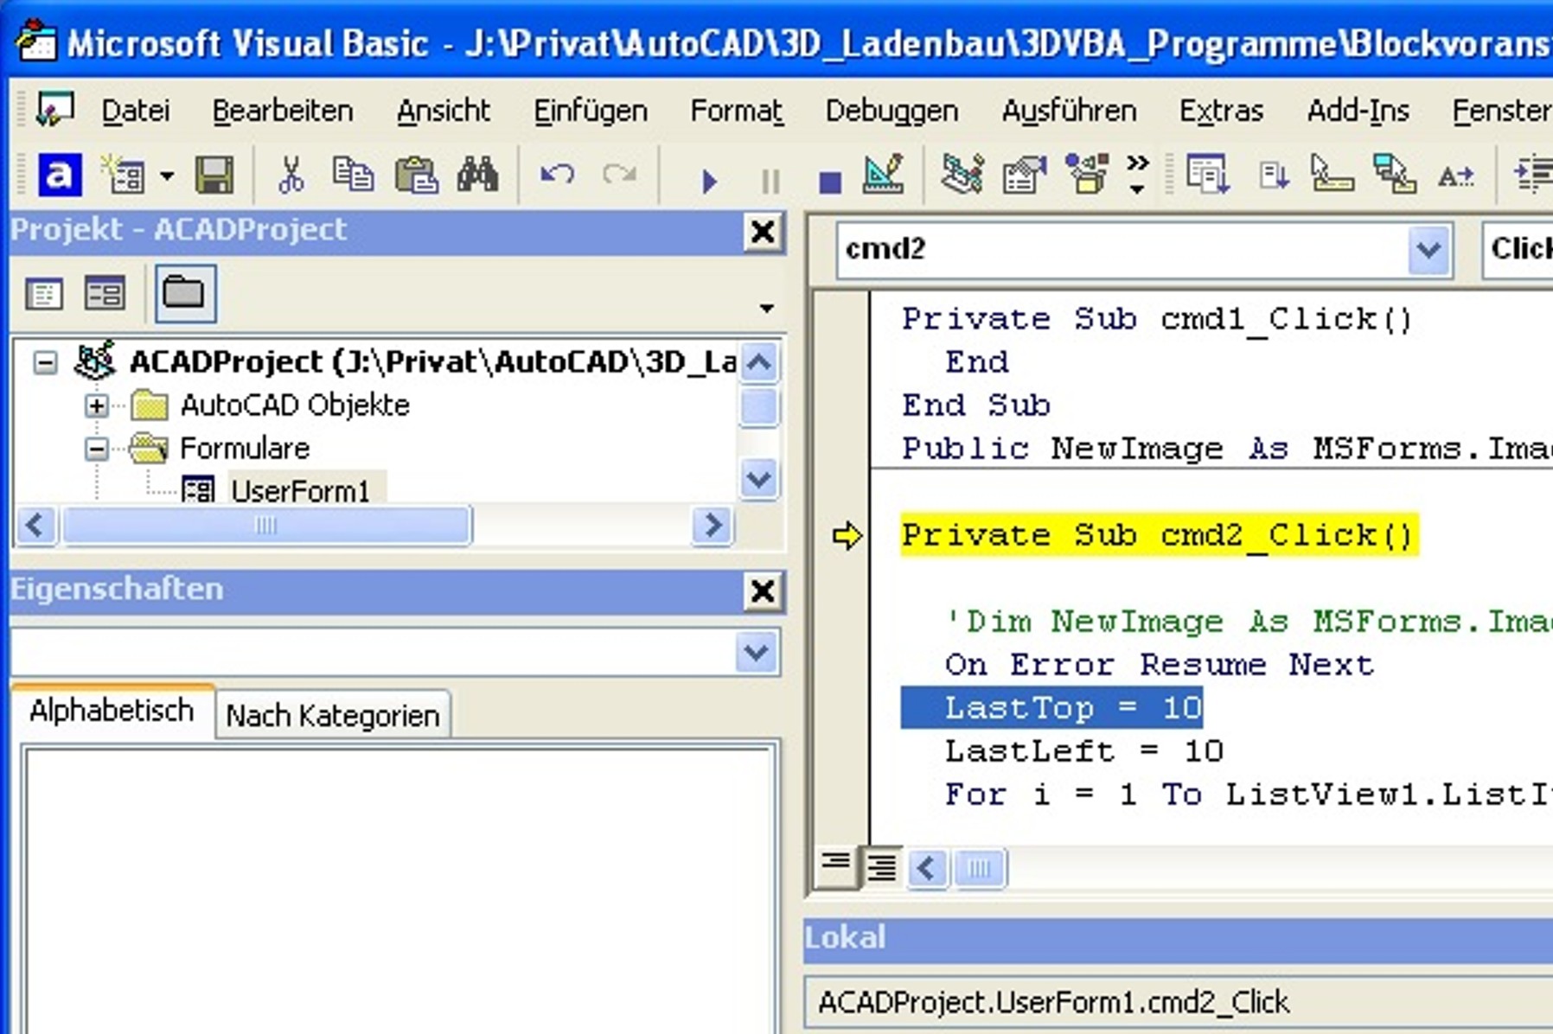
Task: Open the Object Browser icon
Action: coord(1087,176)
